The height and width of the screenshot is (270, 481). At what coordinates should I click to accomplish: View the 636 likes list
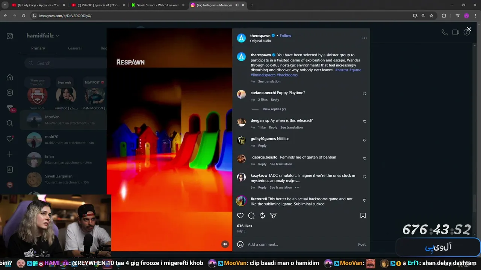[245, 226]
